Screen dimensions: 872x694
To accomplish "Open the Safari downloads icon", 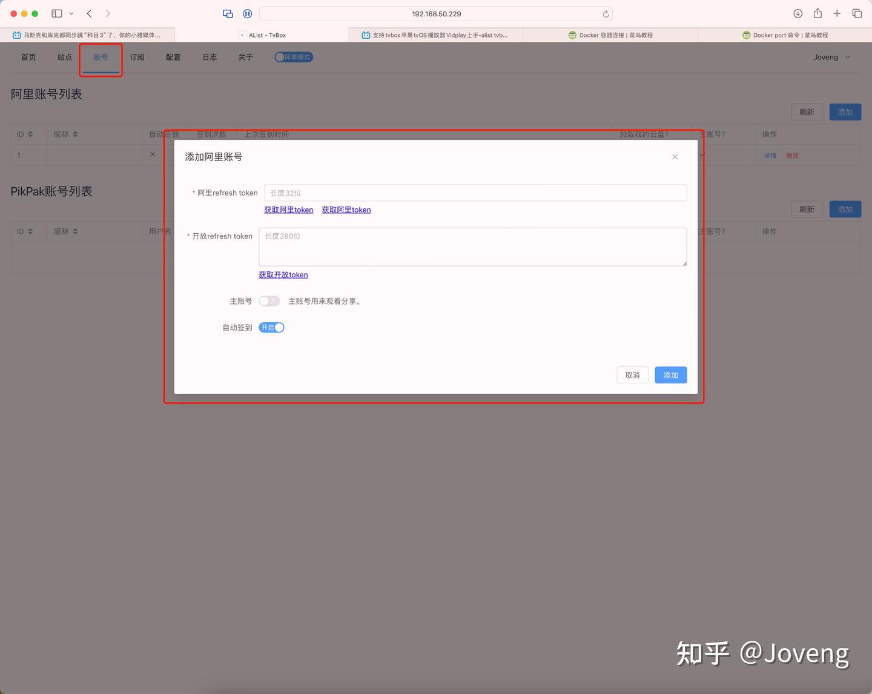I will pos(798,13).
